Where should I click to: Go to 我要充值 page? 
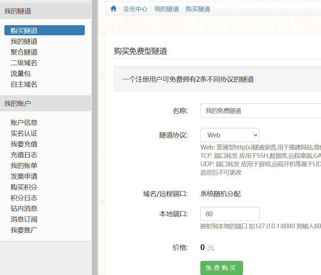click(24, 144)
